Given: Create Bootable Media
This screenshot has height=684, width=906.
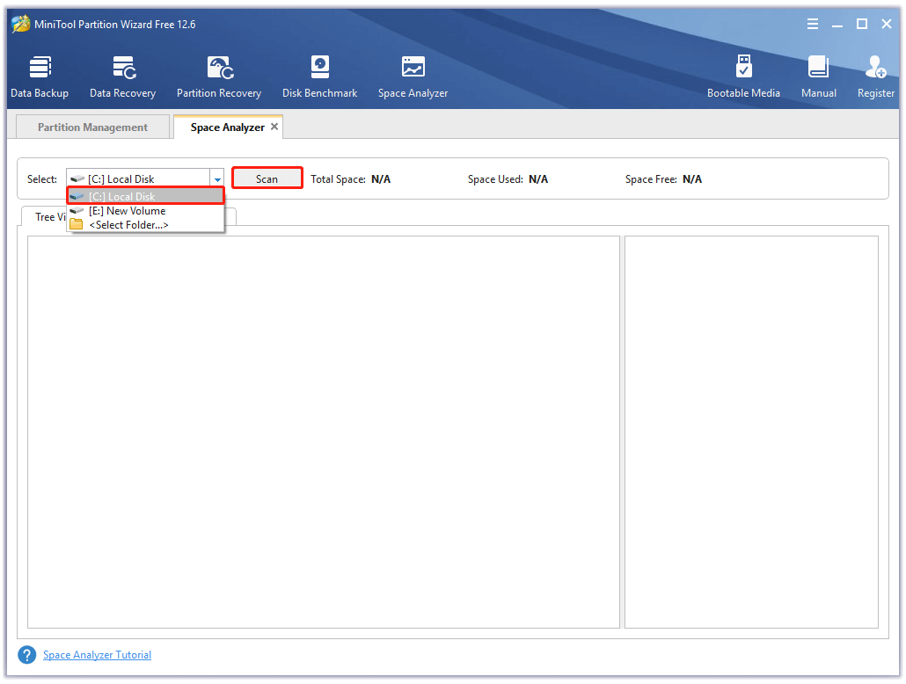Looking at the screenshot, I should pyautogui.click(x=743, y=75).
